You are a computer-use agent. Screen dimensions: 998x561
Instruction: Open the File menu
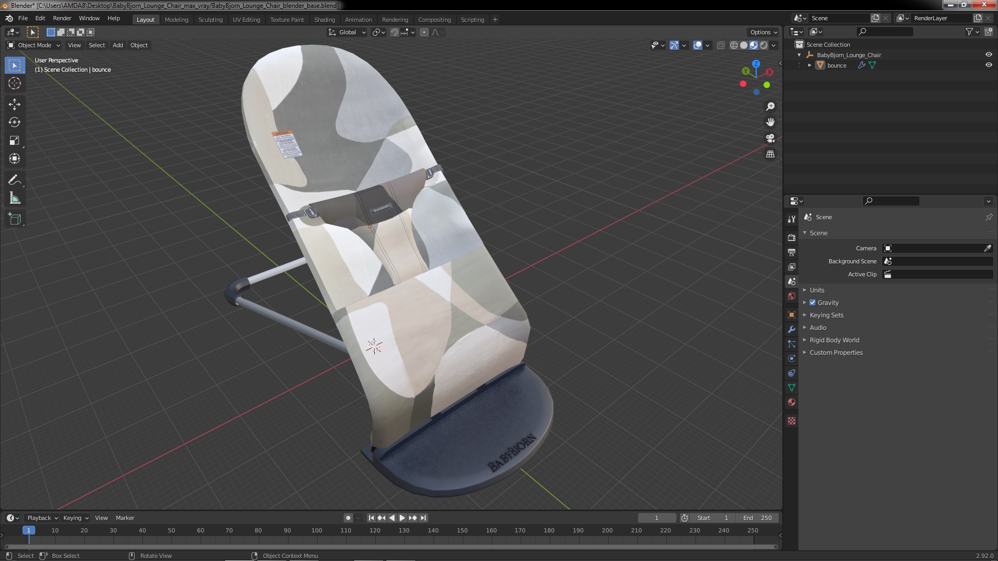coord(23,18)
